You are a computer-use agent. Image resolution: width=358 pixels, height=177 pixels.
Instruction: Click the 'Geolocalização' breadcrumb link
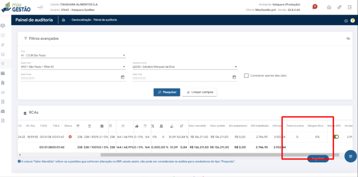pyautogui.click(x=82, y=20)
